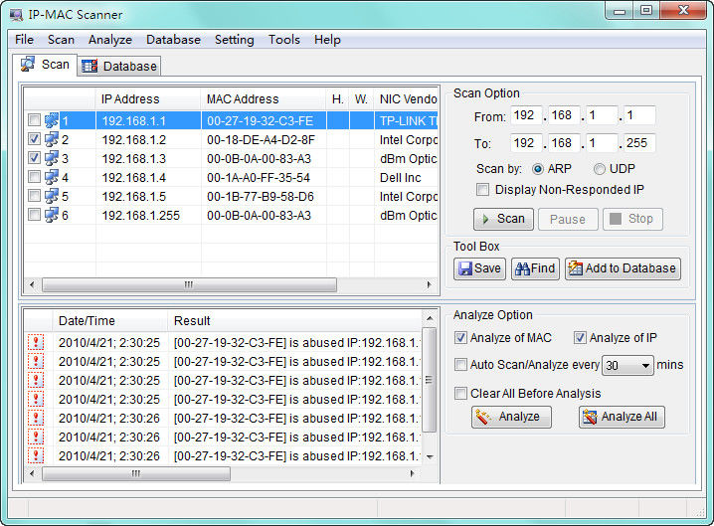Click the Add to Database icon

coord(575,268)
